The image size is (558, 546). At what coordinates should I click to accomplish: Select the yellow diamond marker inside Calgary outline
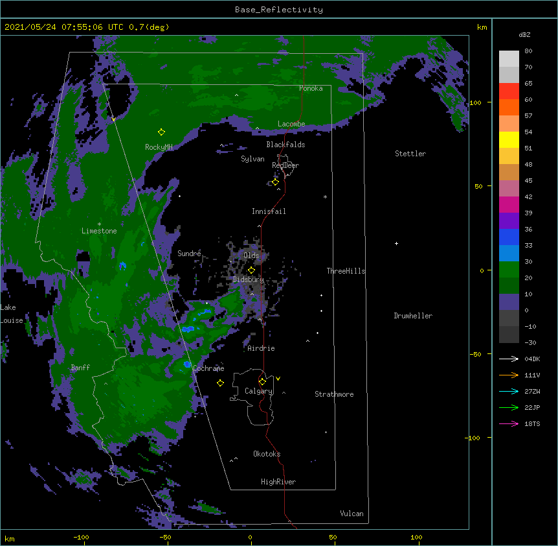click(262, 382)
